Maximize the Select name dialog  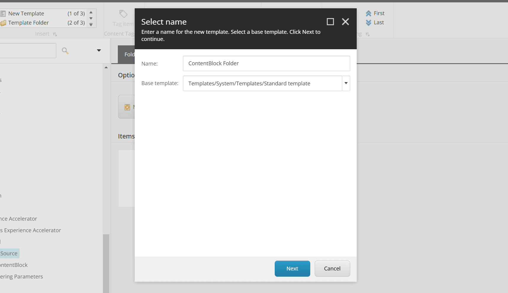[330, 22]
